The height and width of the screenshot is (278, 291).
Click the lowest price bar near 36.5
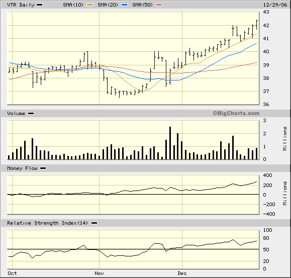pos(119,94)
